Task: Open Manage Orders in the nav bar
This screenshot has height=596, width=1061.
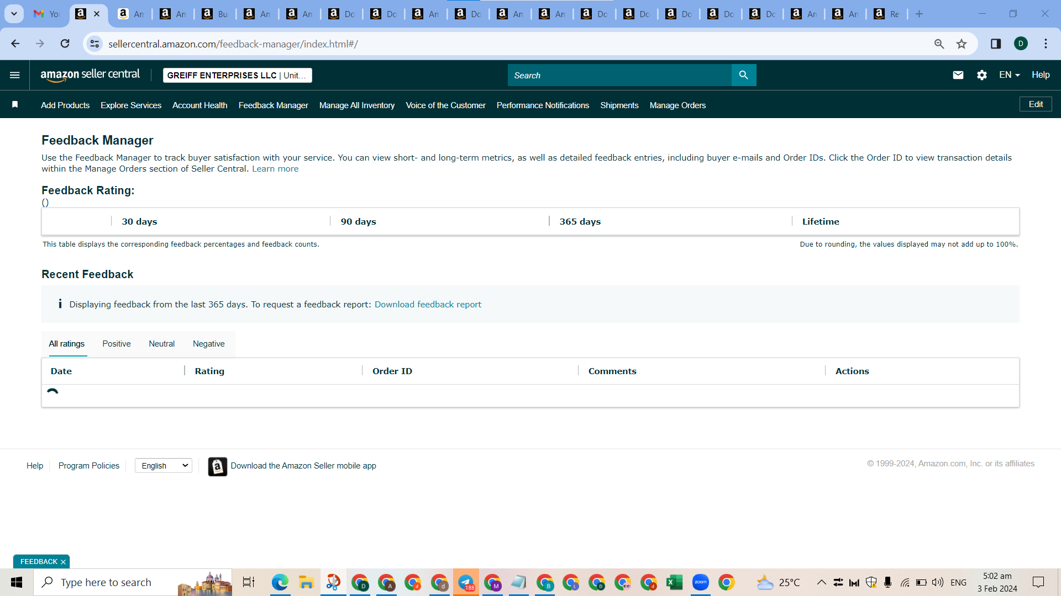Action: pyautogui.click(x=678, y=105)
